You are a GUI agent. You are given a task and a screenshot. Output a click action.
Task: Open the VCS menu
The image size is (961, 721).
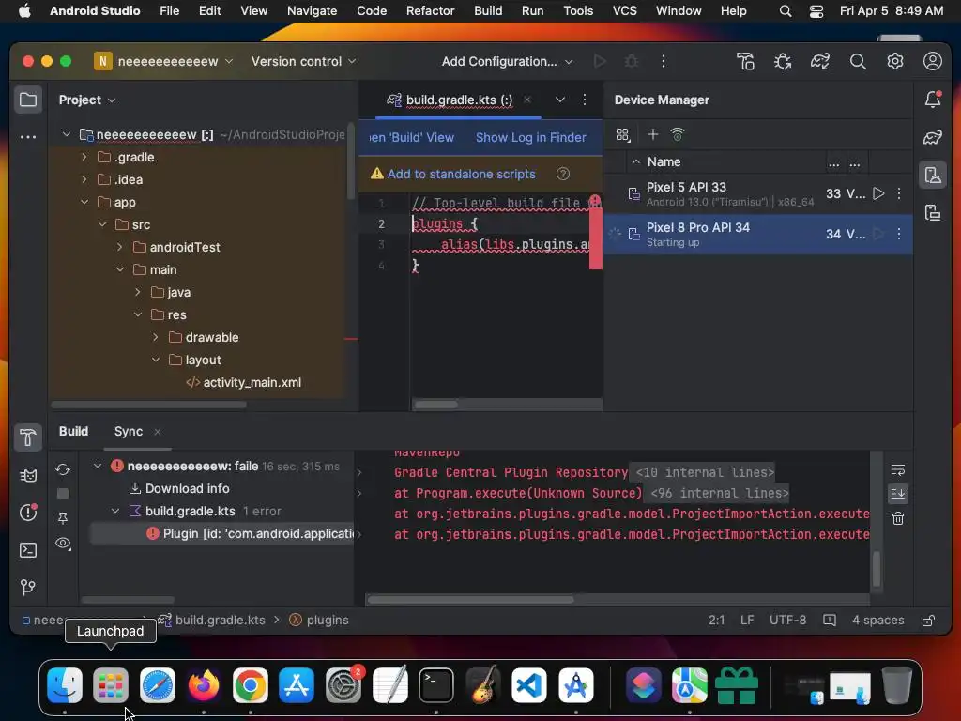[624, 10]
